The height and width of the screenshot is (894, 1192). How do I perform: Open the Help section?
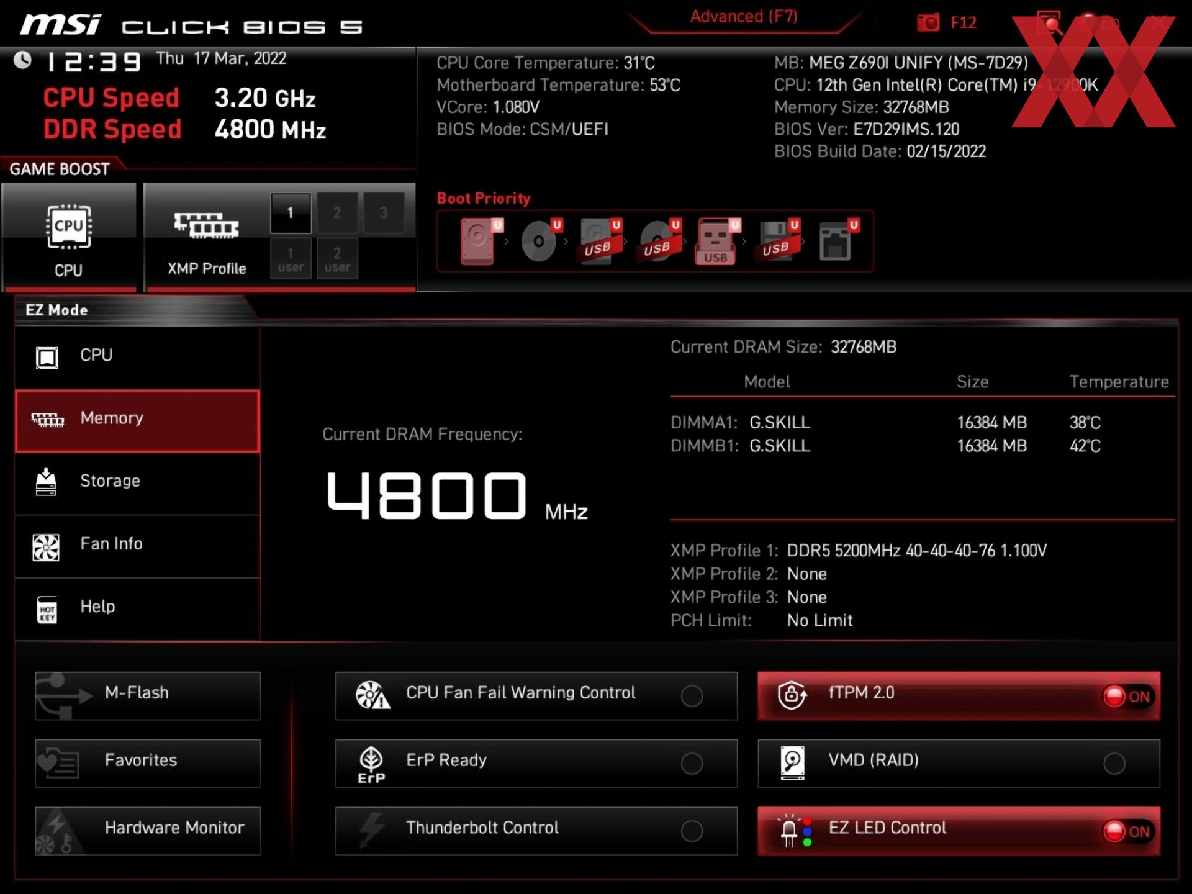[x=137, y=609]
